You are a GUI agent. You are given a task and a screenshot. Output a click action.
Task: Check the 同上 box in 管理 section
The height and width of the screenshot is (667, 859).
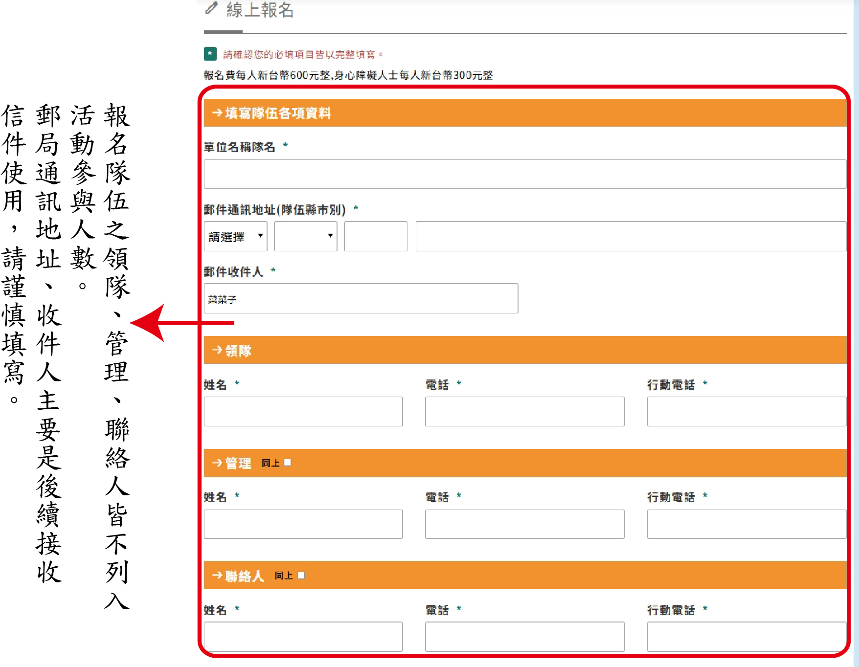pos(288,463)
